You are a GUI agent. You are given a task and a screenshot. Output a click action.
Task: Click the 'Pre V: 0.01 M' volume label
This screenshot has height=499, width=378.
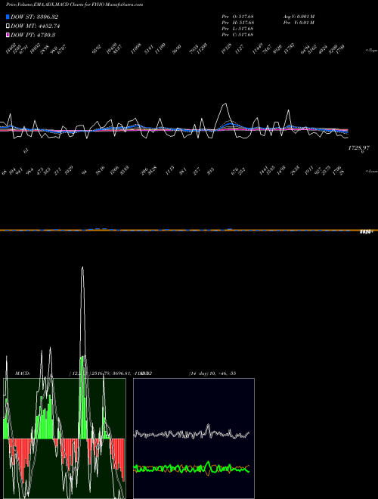[299, 23]
